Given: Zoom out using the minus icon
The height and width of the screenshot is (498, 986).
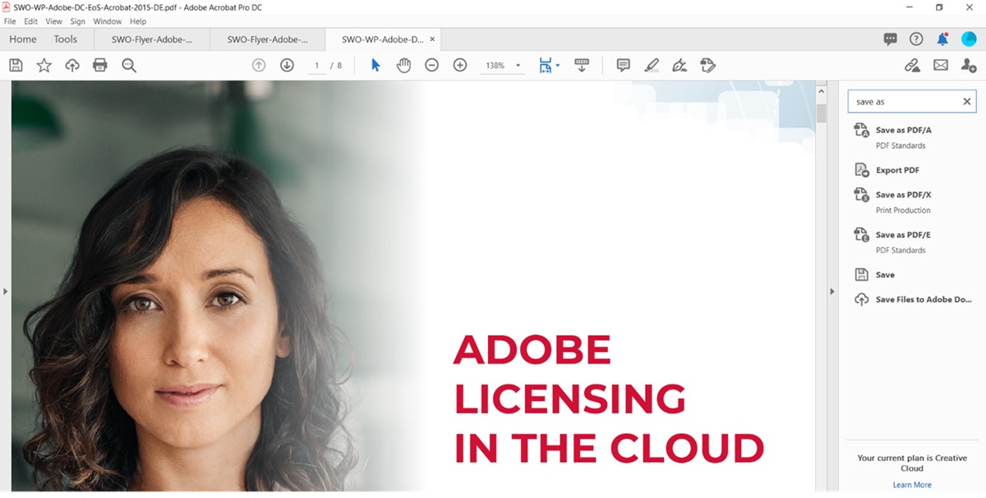Looking at the screenshot, I should [x=431, y=65].
